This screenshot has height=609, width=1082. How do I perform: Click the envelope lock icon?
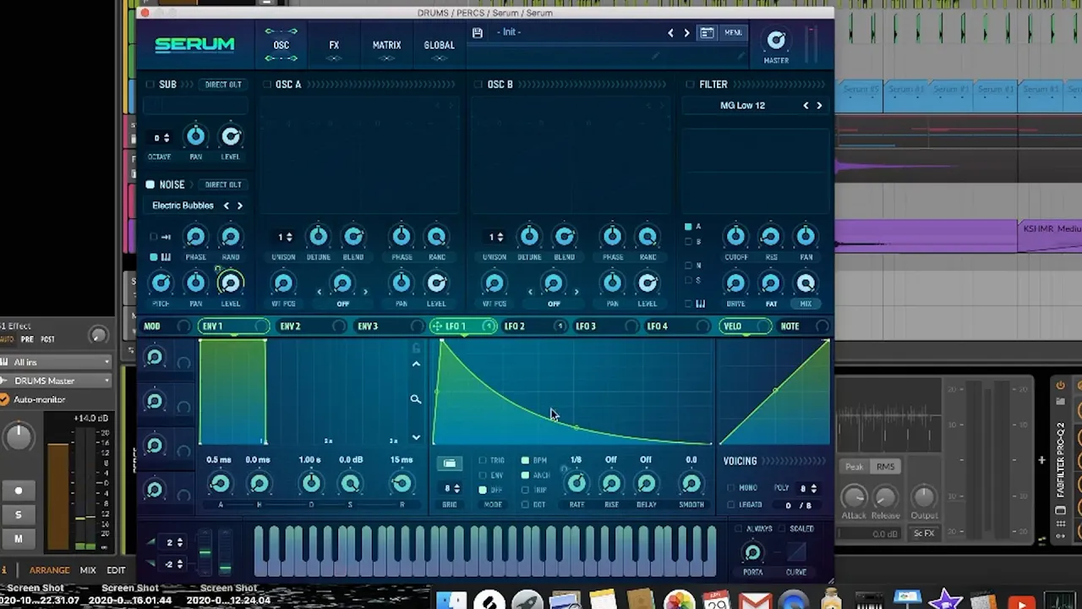click(x=416, y=348)
